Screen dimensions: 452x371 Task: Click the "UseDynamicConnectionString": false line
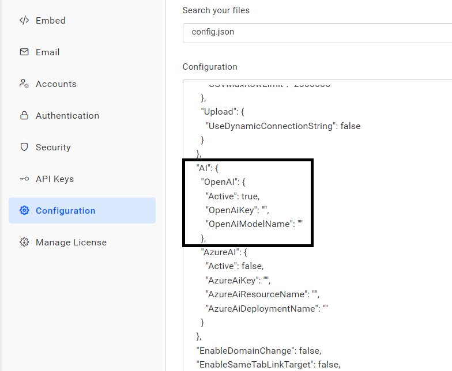click(x=283, y=126)
